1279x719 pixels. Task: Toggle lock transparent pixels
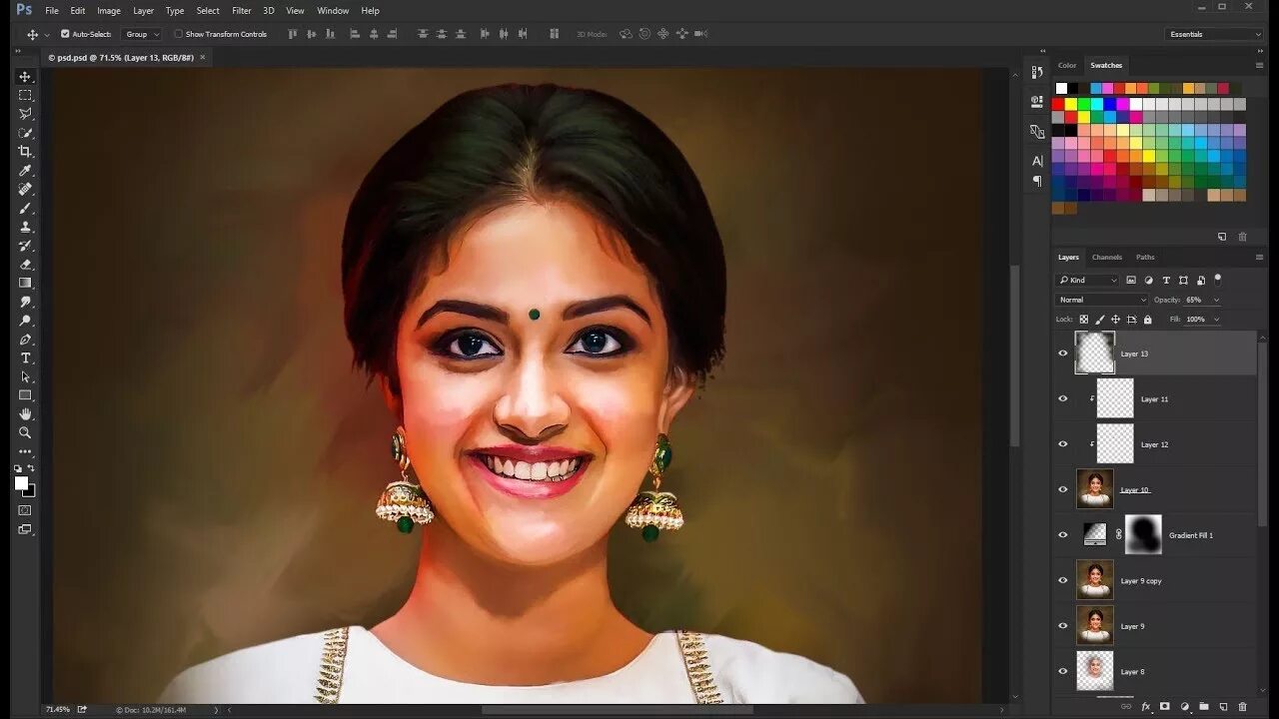point(1084,320)
